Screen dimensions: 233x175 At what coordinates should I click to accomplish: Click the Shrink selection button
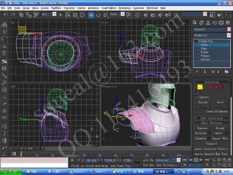(x=203, y=102)
